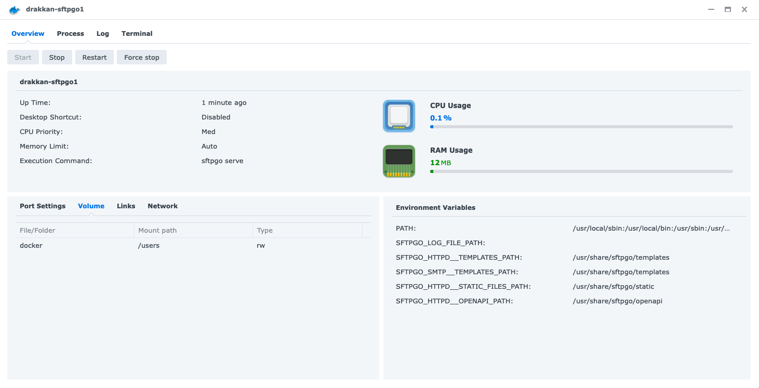Sort by File/Folder column header
Screen dimensions: 759x388
tap(75, 230)
